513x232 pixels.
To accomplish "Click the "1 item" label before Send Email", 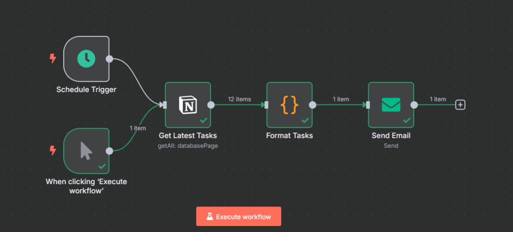I will click(x=341, y=99).
